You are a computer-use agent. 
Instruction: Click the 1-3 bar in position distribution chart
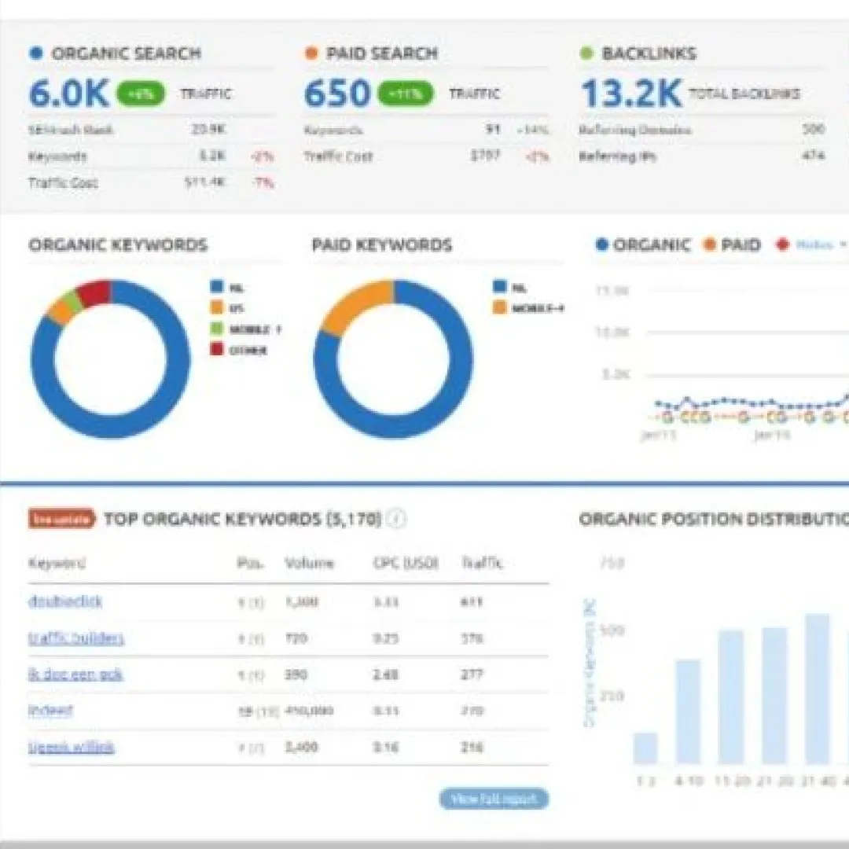pyautogui.click(x=645, y=748)
